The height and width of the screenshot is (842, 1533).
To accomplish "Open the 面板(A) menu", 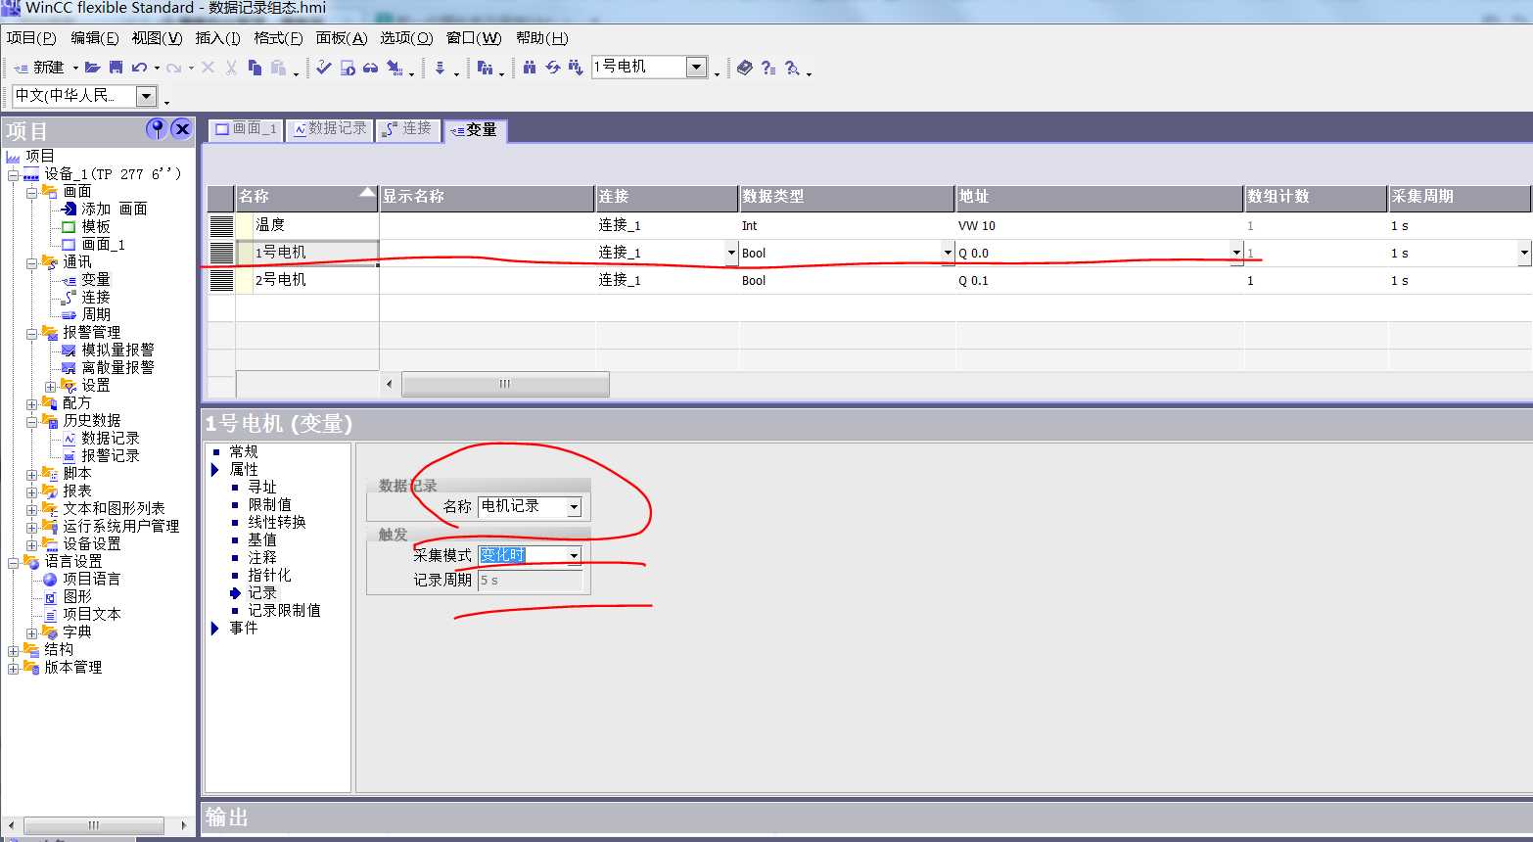I will tap(342, 37).
